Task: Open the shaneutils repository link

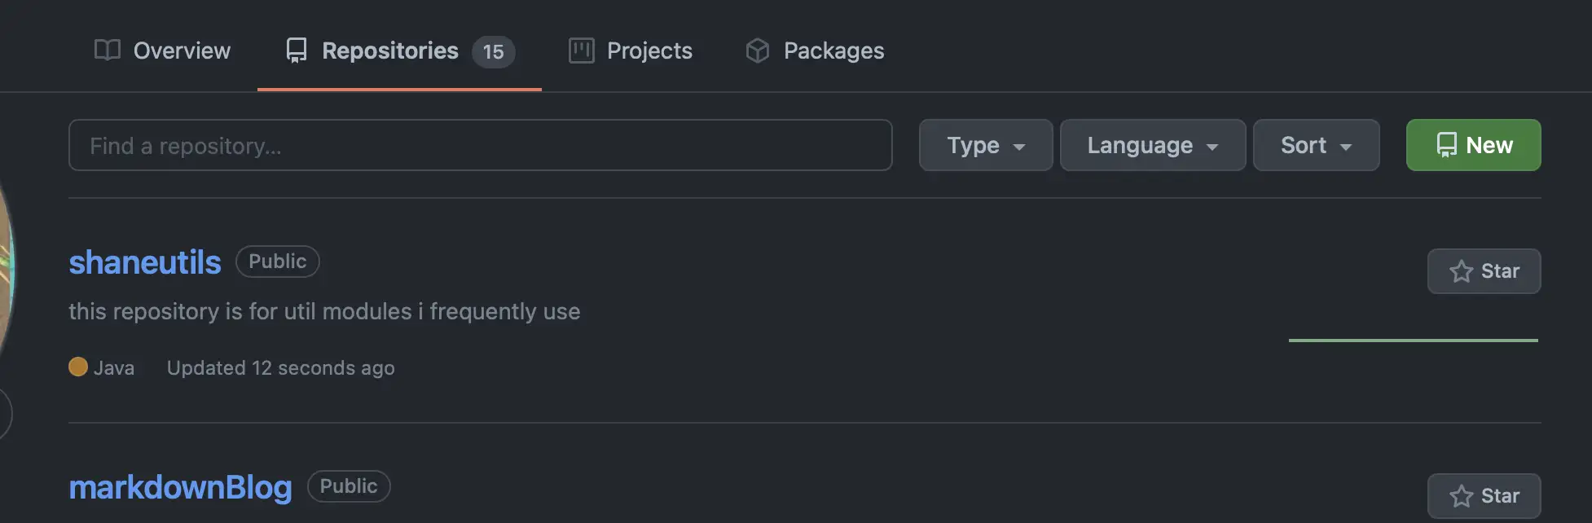Action: tap(145, 262)
